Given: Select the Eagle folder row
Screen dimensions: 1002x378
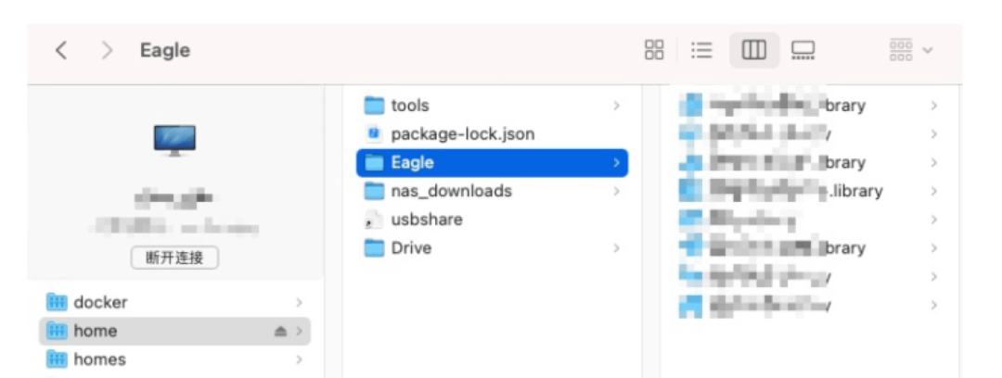Looking at the screenshot, I should point(492,163).
